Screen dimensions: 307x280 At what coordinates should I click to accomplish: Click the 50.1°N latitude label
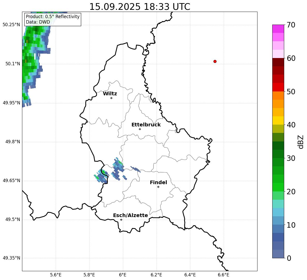(13, 64)
